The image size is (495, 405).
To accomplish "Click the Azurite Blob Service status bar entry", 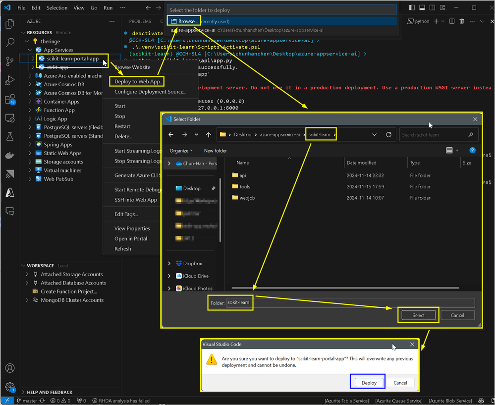I will (450, 401).
